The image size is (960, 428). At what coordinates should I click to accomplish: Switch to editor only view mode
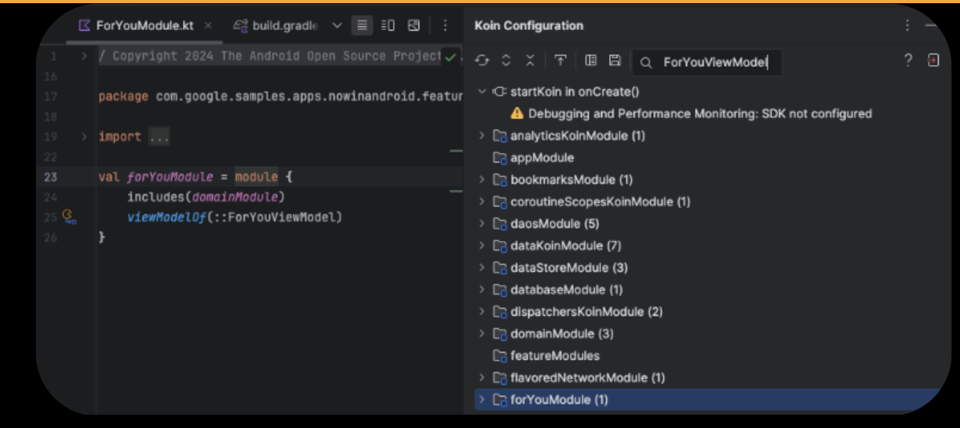click(361, 26)
